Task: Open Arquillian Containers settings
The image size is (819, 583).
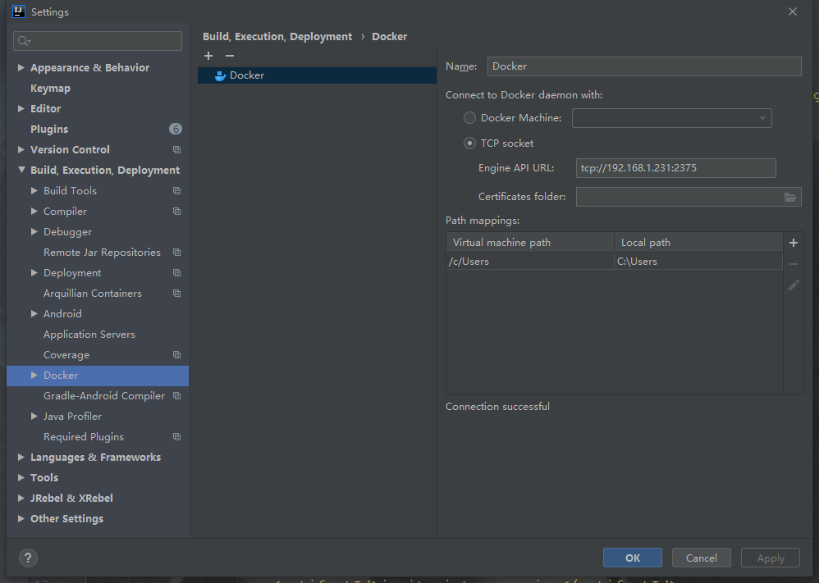Action: (93, 294)
